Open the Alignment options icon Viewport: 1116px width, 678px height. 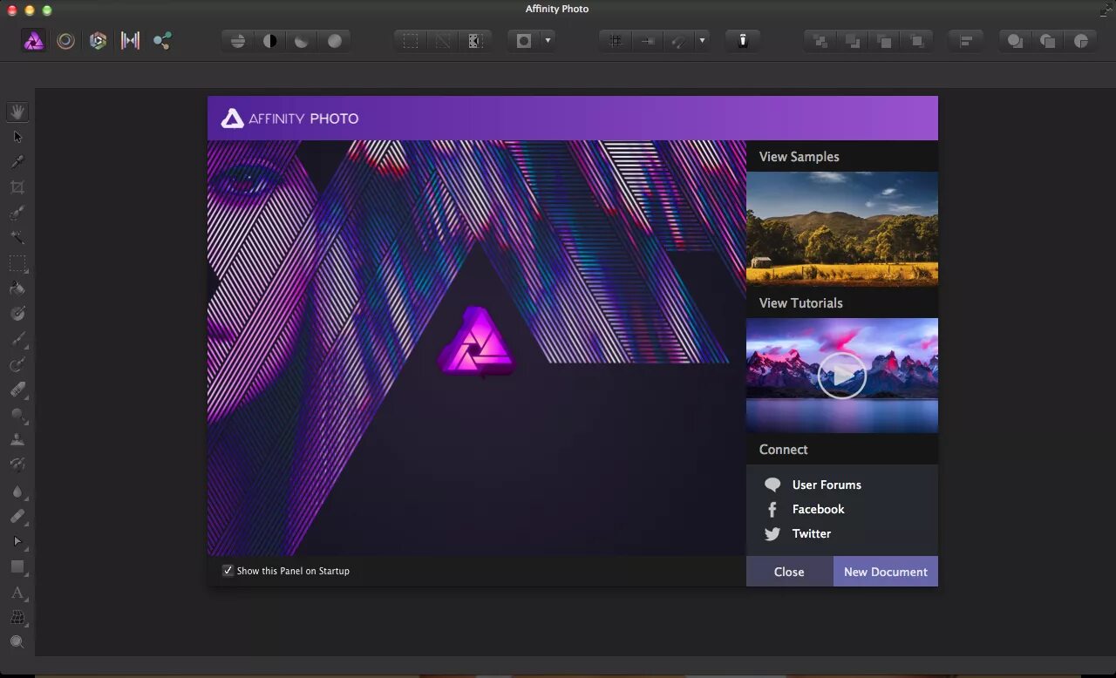point(966,41)
